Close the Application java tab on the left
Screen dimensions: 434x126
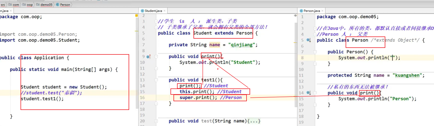click(x=11, y=11)
